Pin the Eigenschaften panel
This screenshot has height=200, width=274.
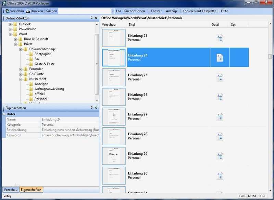pyautogui.click(x=91, y=108)
